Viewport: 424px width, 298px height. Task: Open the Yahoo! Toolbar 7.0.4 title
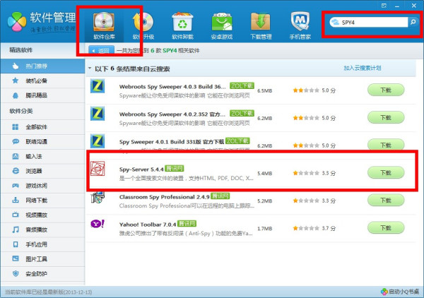coord(148,225)
